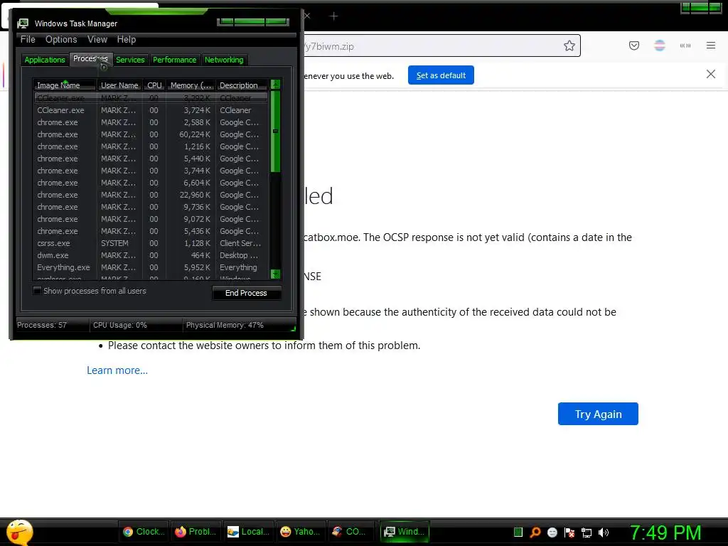Select the csrss.exe process row

coord(151,243)
